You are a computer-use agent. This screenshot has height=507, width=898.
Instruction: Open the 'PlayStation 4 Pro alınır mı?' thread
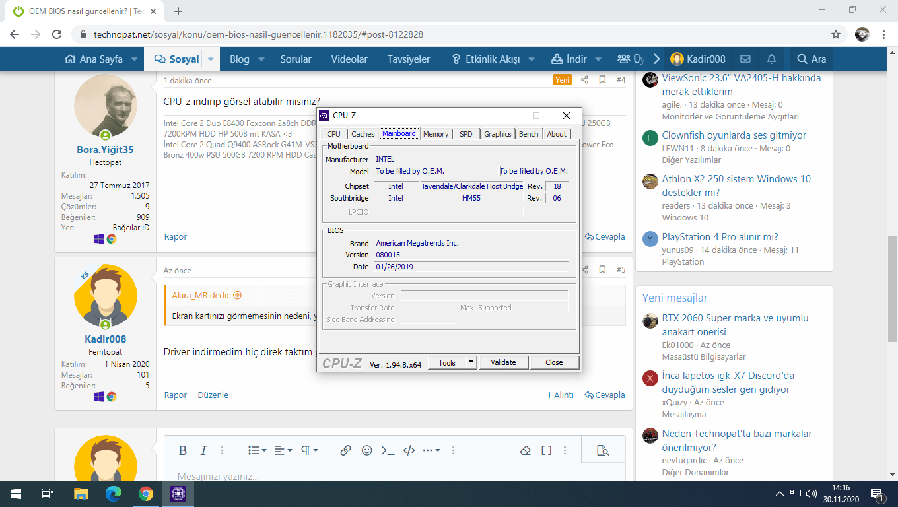(720, 237)
